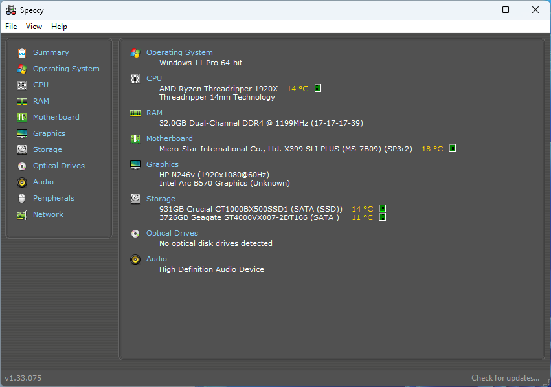The height and width of the screenshot is (387, 551).
Task: Click the Motherboard heading link in main panel
Action: [170, 138]
